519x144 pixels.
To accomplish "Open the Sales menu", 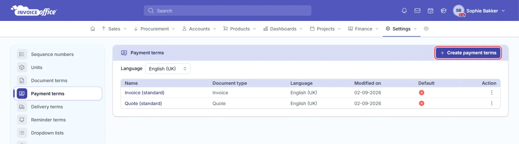I will [114, 29].
